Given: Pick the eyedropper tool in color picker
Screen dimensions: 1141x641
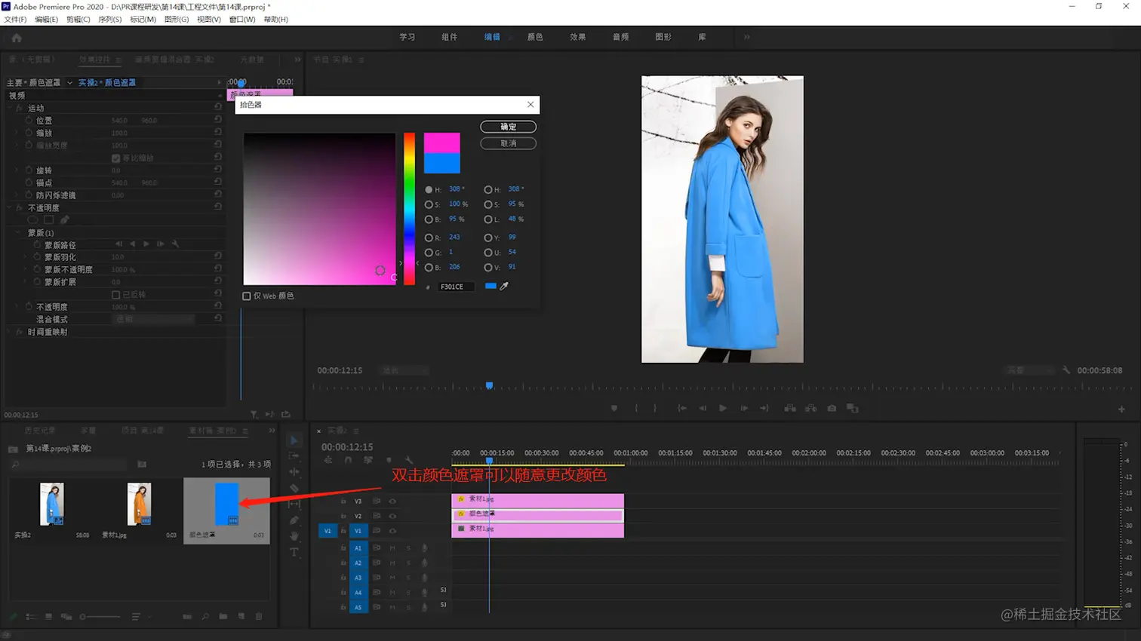Looking at the screenshot, I should [x=504, y=287].
